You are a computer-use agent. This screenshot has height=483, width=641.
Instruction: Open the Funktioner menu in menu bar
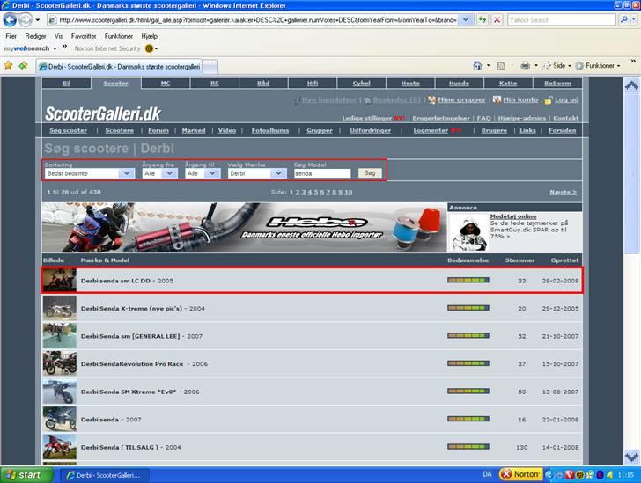pyautogui.click(x=119, y=36)
